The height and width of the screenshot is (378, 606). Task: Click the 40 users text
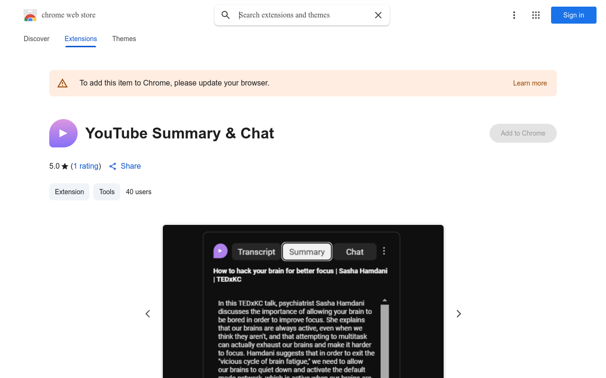click(139, 192)
